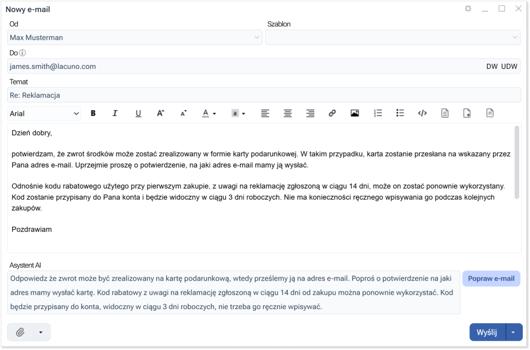The height and width of the screenshot is (350, 530).
Task: Increase the font size
Action: pos(160,113)
